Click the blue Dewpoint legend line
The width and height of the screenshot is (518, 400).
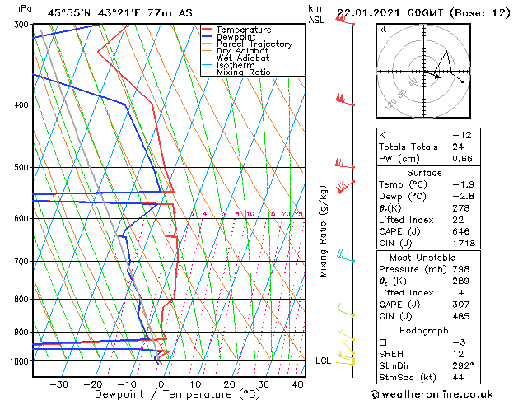[208, 37]
